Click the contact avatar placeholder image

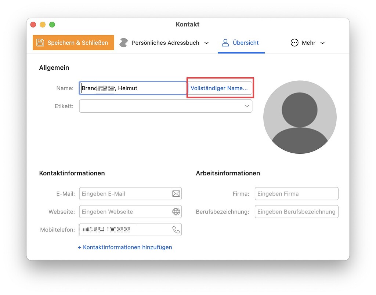click(x=300, y=117)
